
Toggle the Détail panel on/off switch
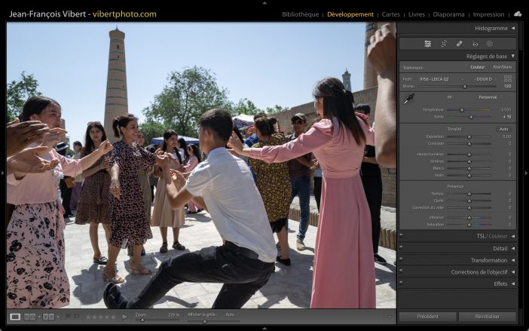tap(402, 248)
